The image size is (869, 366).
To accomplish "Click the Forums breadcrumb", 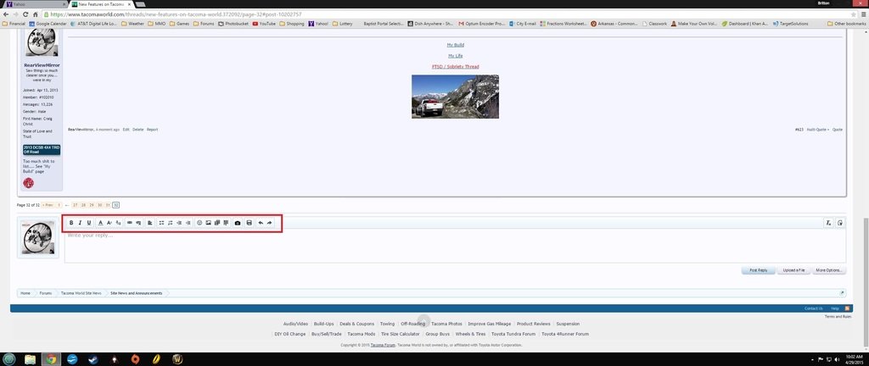I will click(46, 293).
